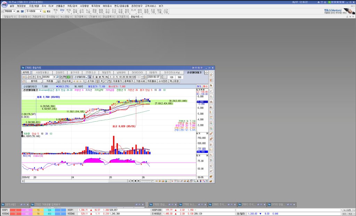Click the 주식 type button
The height and width of the screenshot is (216, 356).
pyautogui.click(x=39, y=77)
